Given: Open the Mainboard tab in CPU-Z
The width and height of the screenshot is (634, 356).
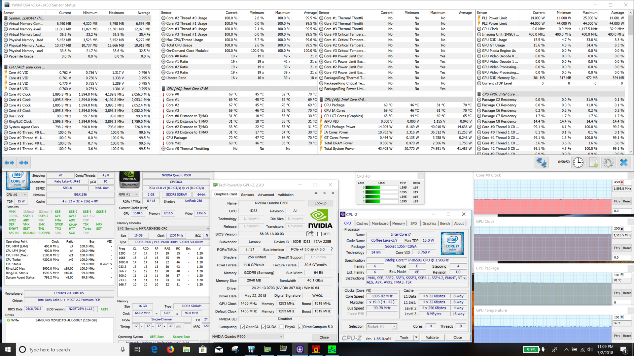Looking at the screenshot, I should [x=380, y=223].
